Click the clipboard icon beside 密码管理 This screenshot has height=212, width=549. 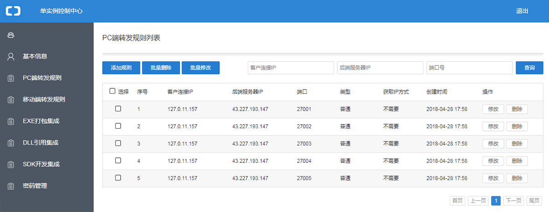point(11,186)
